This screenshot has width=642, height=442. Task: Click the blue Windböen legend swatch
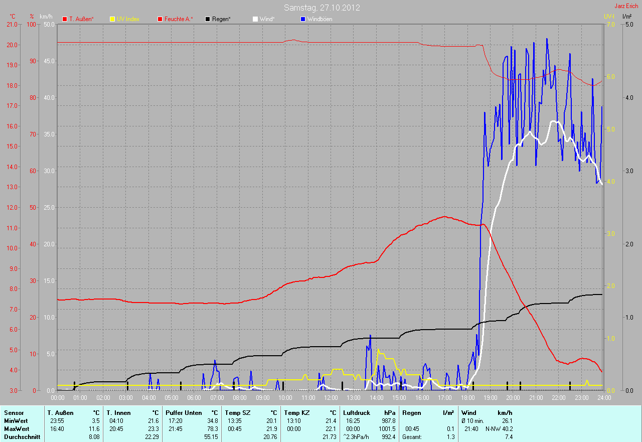click(303, 19)
